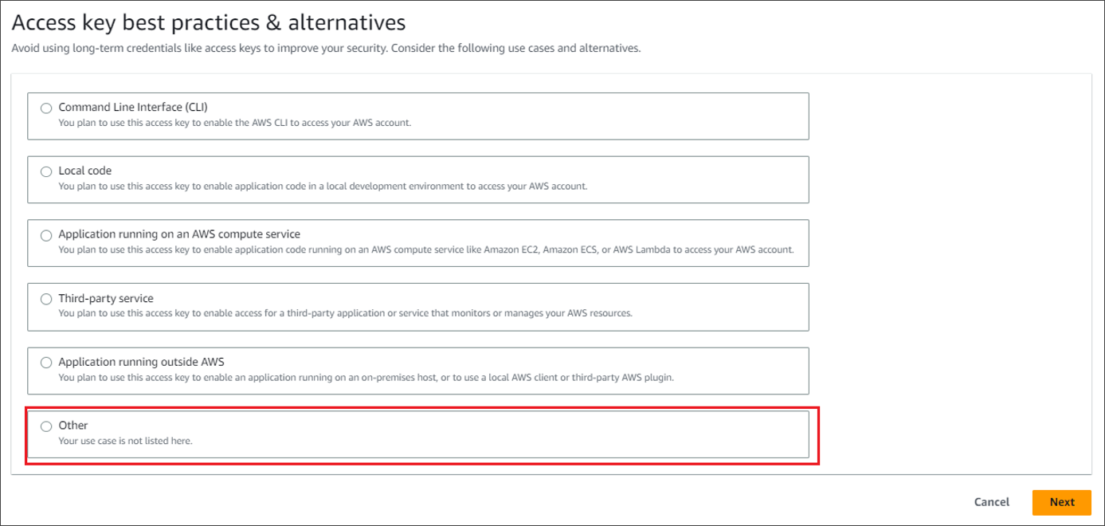Click the on-premises host description text
The height and width of the screenshot is (526, 1105).
pos(366,378)
